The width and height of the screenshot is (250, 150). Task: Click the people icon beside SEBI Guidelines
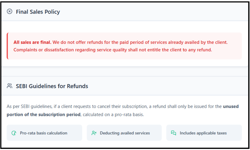pos(10,86)
